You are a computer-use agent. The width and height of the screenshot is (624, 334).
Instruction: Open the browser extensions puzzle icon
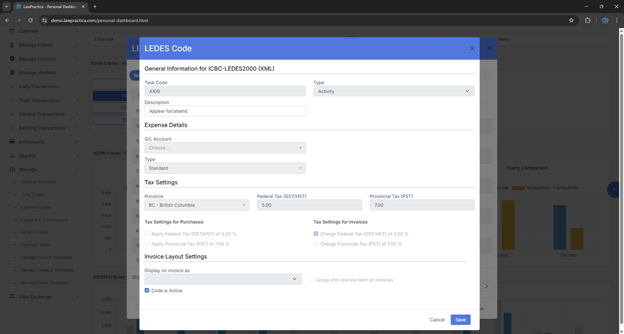(588, 20)
